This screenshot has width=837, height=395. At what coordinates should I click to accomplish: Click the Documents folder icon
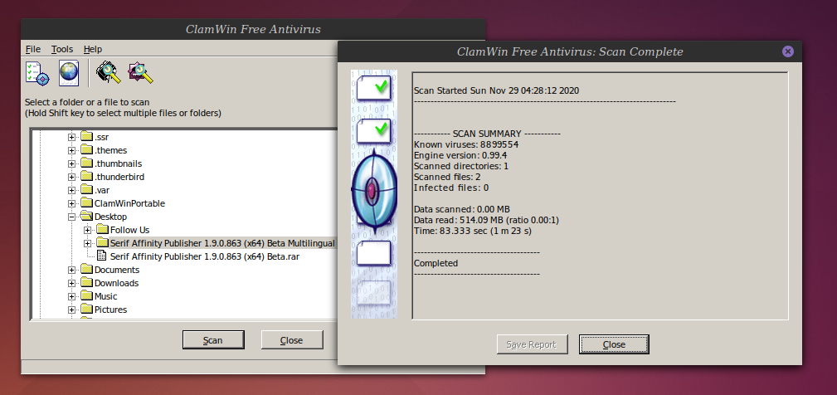tap(86, 270)
